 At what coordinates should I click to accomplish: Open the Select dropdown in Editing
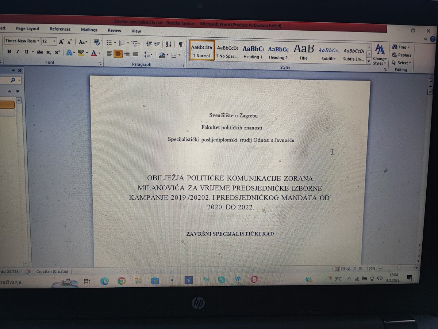[x=401, y=63]
